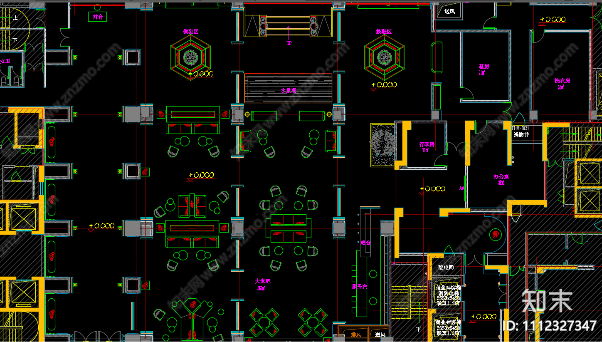Select the 消防电梯 text
Viewport: 602px width, 342px height.
click(448, 293)
